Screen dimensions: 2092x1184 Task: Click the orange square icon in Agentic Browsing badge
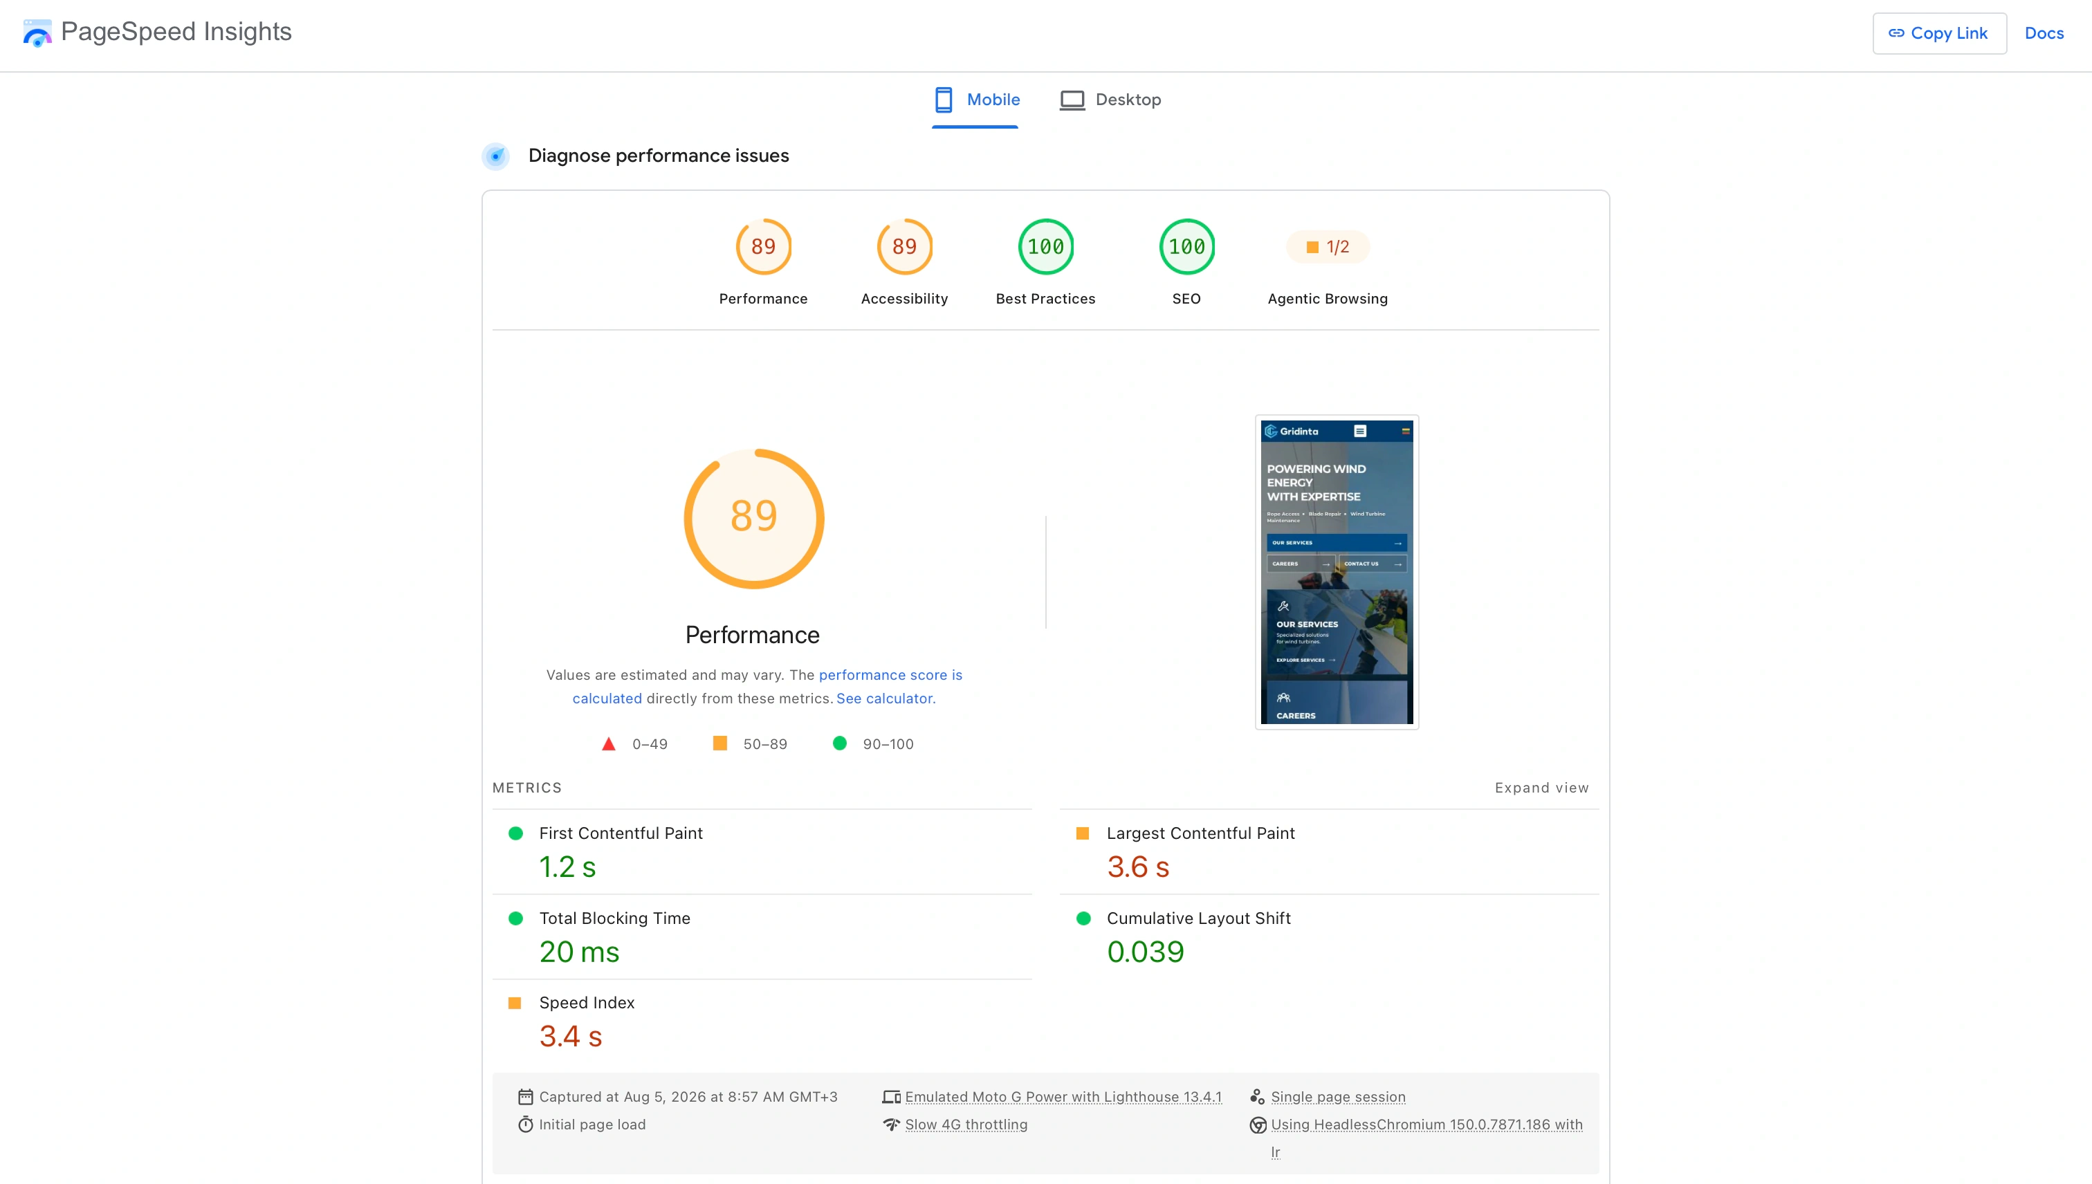pyautogui.click(x=1312, y=247)
